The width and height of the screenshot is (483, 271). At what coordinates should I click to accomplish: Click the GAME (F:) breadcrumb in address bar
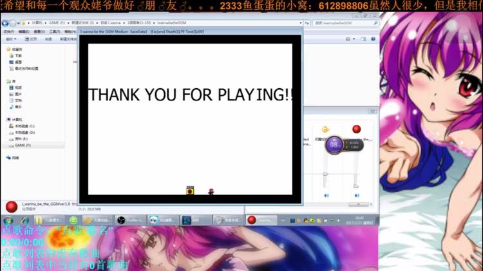tap(57, 23)
